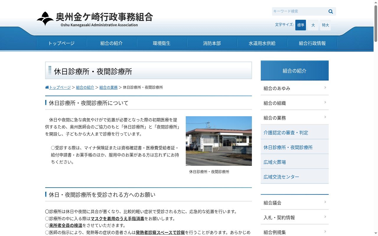This screenshot has height=236, width=378.
Task: Click the photo caption 休日診療所・夜間診療所
Action: [x=209, y=172]
